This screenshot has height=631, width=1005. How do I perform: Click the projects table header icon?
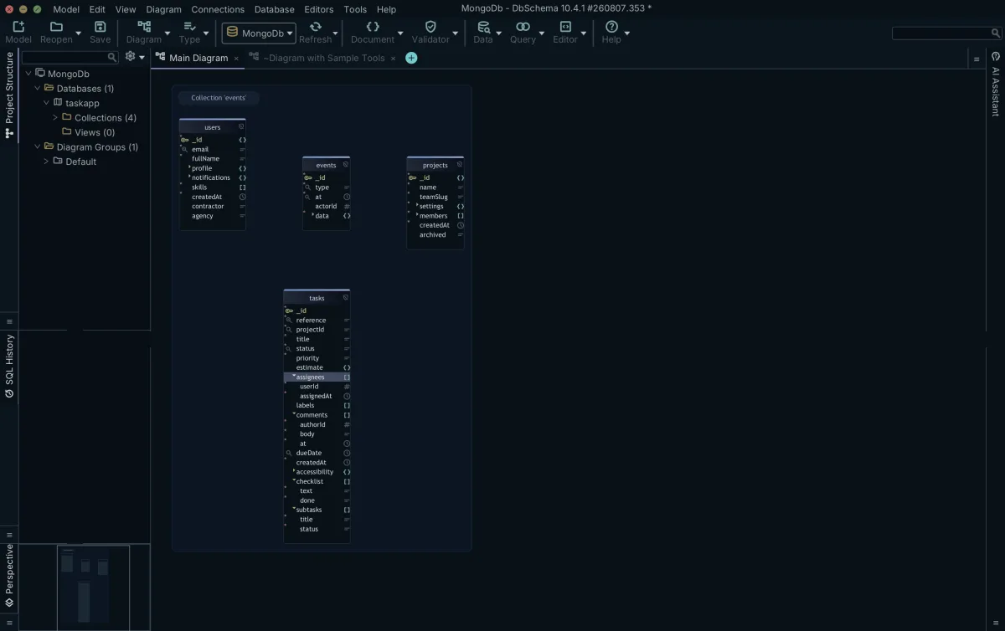pos(459,165)
